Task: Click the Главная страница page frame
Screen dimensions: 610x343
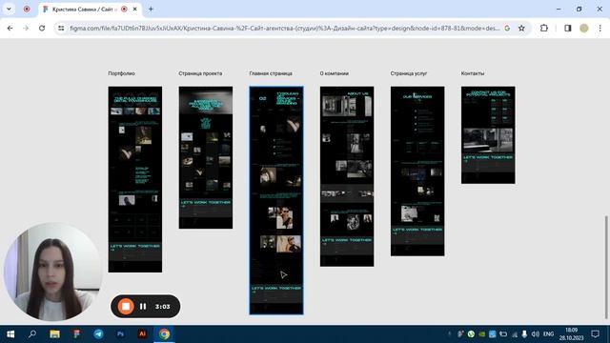Action: click(x=276, y=200)
